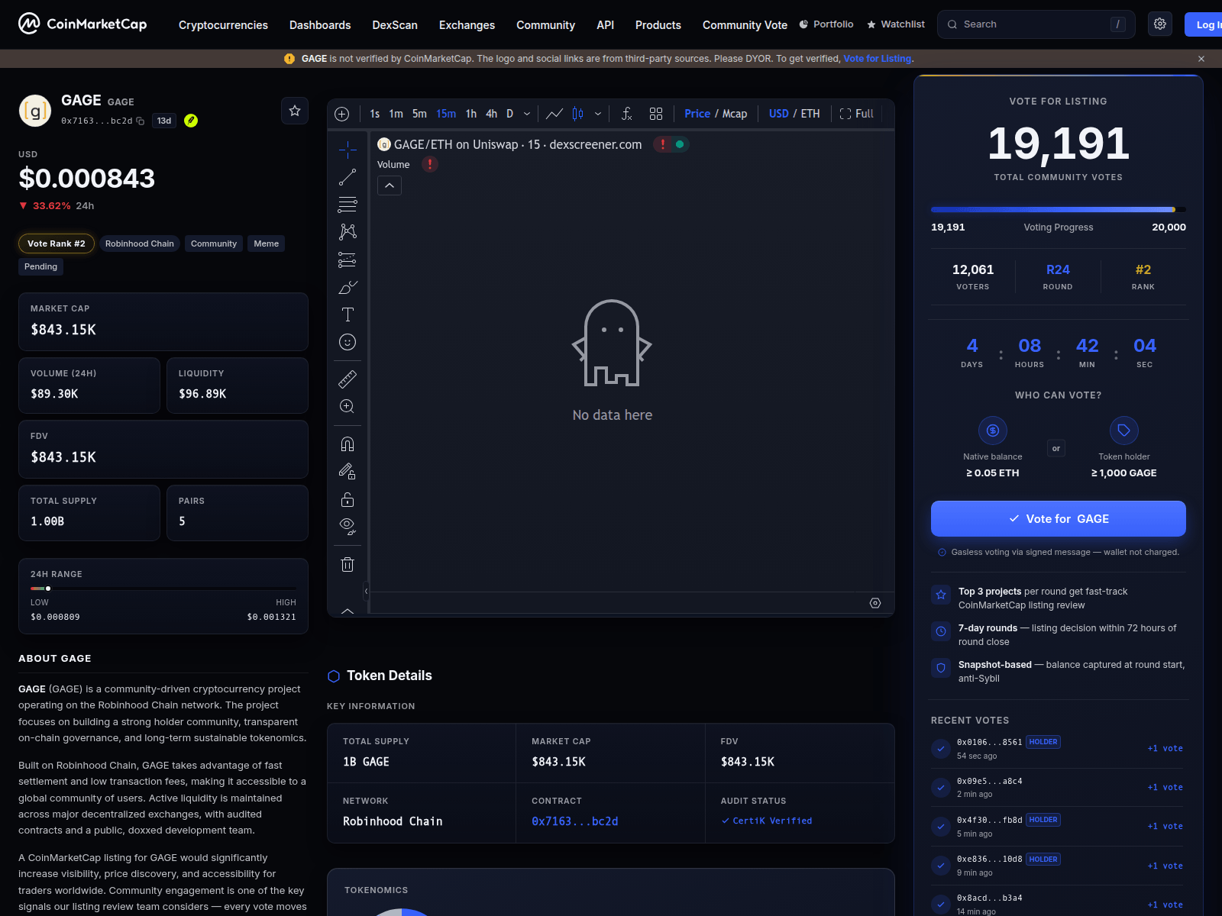The height and width of the screenshot is (916, 1222).
Task: Open the site settings gear icon
Action: [1159, 24]
